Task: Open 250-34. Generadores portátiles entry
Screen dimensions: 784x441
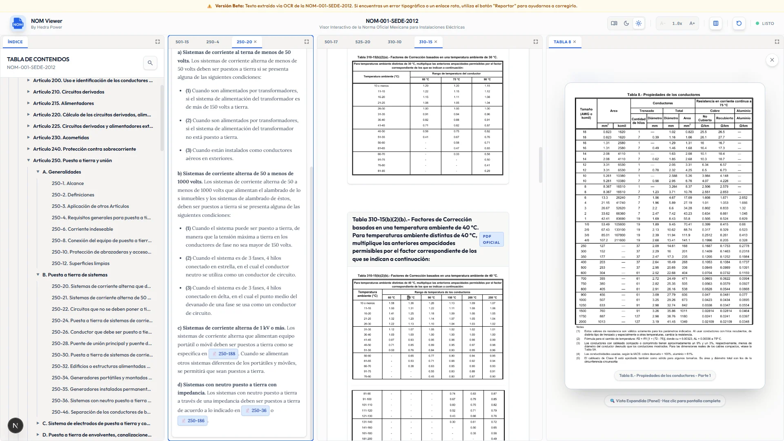Action: (x=102, y=378)
